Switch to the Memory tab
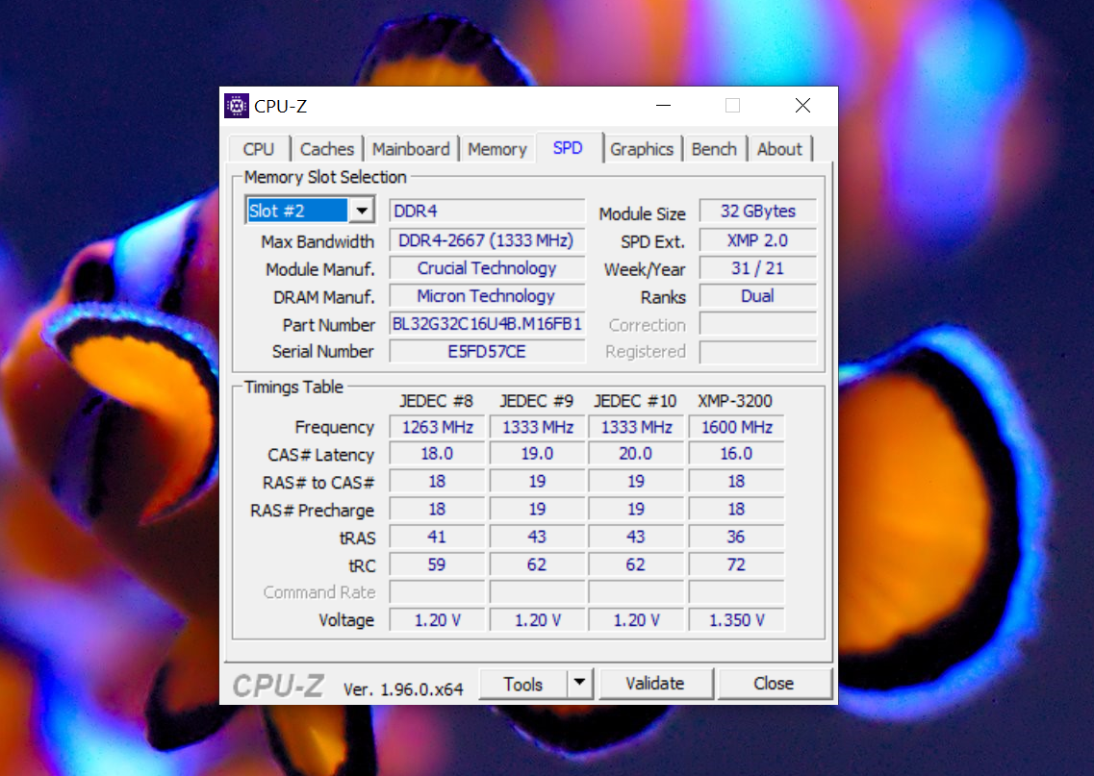Screen dimensions: 1094x776 497,149
